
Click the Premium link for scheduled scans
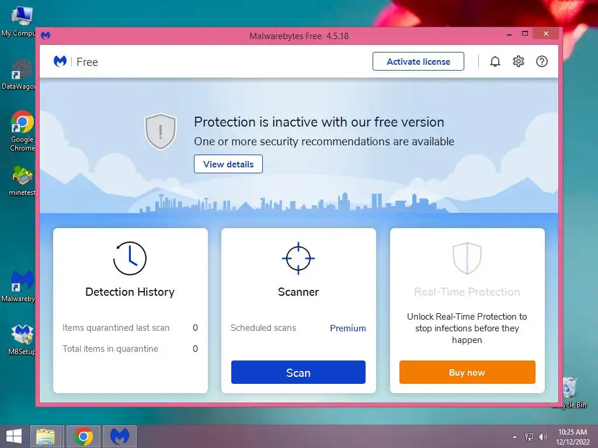tap(348, 328)
